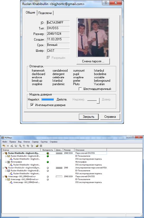Click the Создан field showing 11.03.2015
The image size is (144, 218).
[x=58, y=39]
